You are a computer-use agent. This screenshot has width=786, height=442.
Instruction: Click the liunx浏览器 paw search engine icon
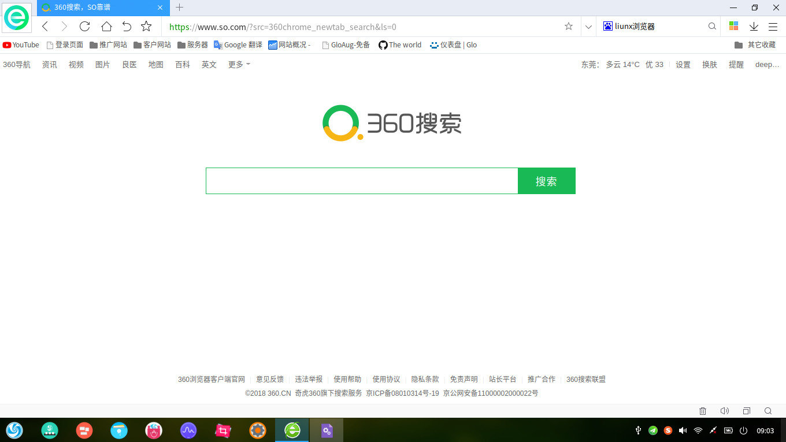[607, 26]
